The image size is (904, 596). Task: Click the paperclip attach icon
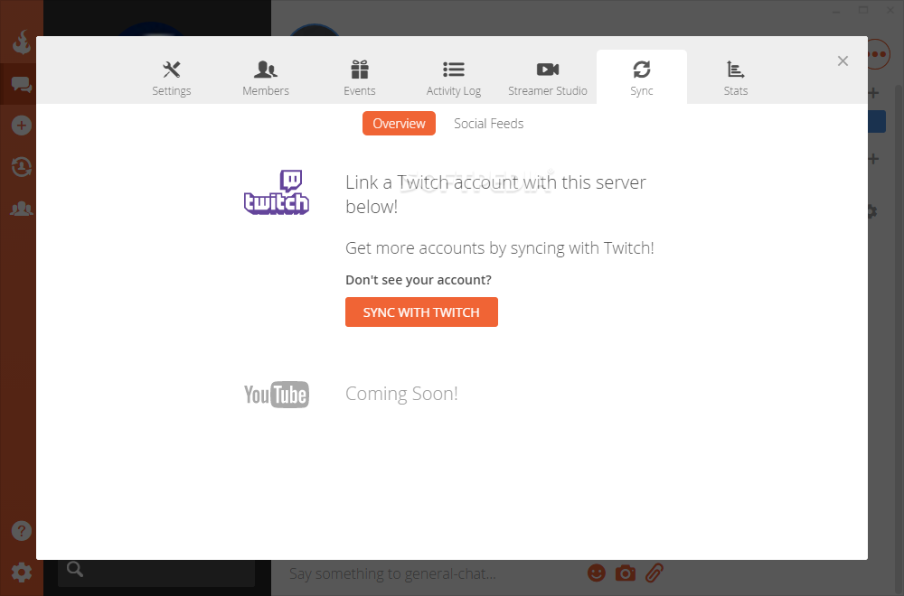654,573
